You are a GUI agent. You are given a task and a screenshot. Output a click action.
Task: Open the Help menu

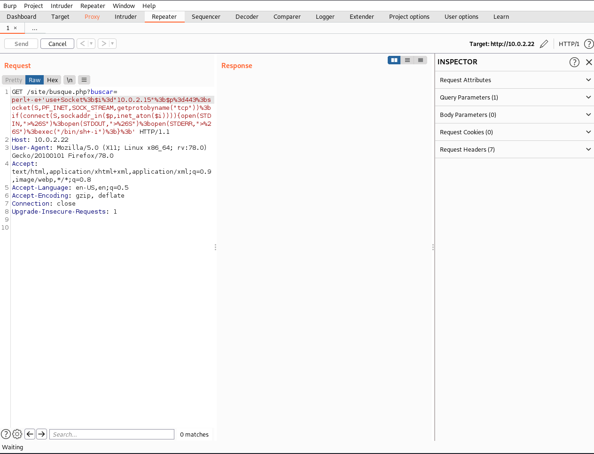pos(149,6)
